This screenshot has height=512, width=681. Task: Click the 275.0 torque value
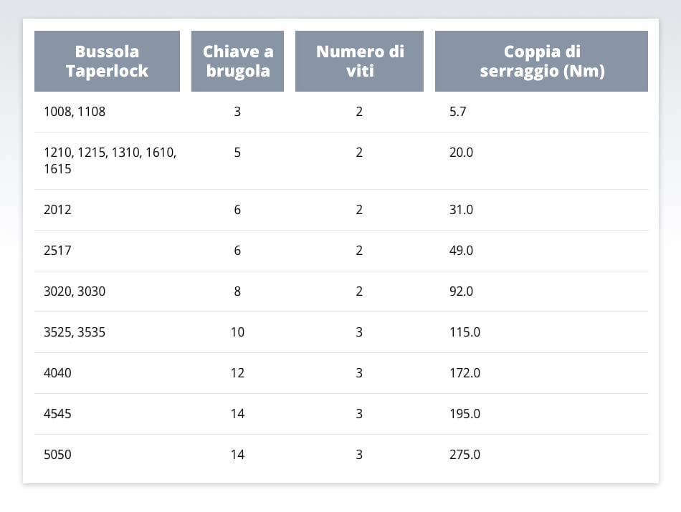(x=465, y=455)
